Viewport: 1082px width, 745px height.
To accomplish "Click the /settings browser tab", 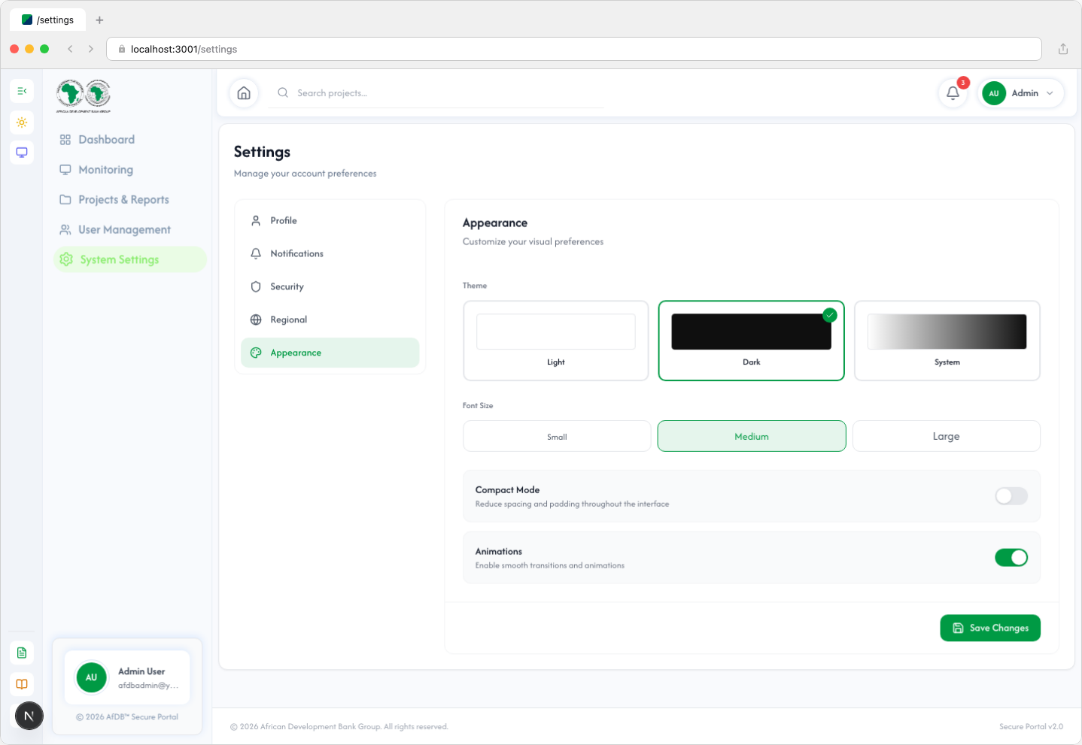I will pos(48,20).
